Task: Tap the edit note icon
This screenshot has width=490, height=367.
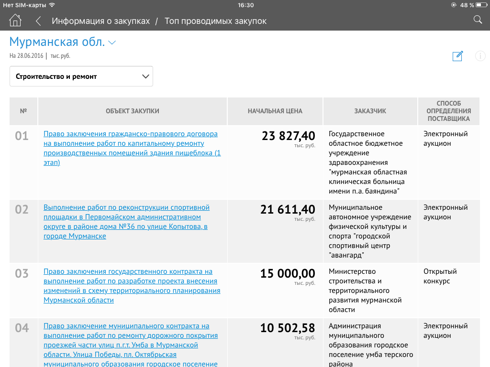Action: pyautogui.click(x=457, y=56)
